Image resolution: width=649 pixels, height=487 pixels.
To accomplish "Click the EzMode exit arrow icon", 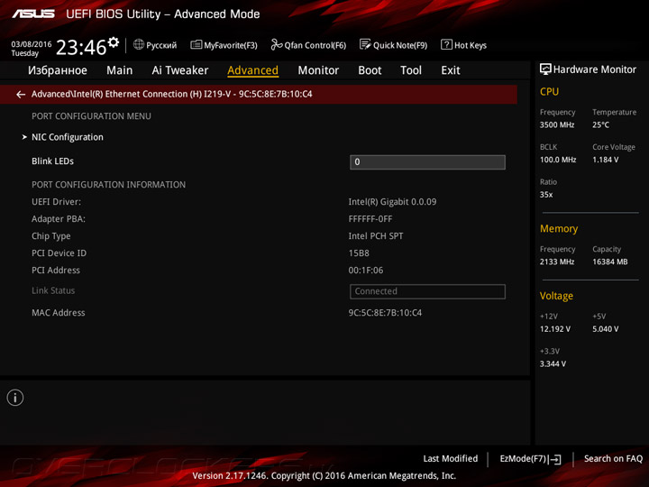I will click(555, 459).
